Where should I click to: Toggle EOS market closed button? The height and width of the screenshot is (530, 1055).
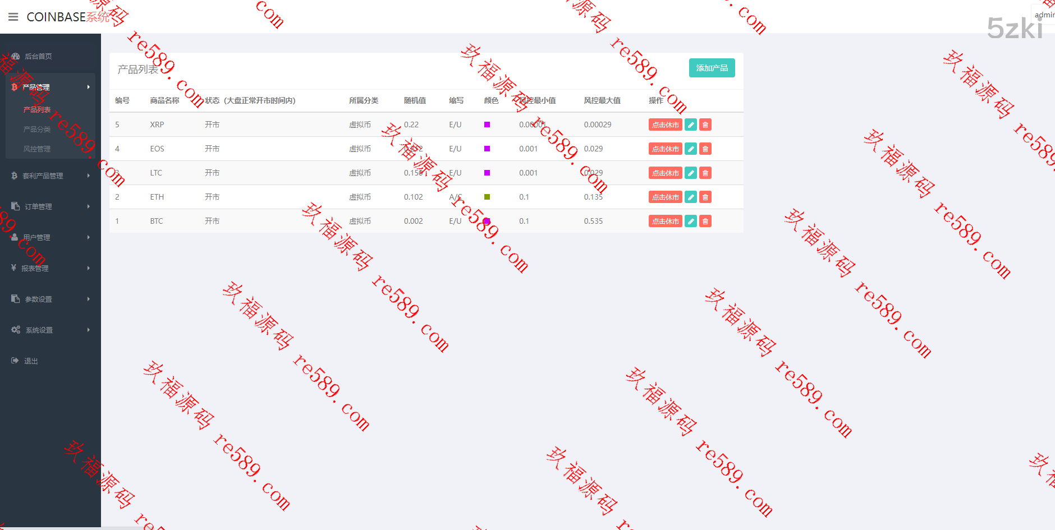coord(665,149)
